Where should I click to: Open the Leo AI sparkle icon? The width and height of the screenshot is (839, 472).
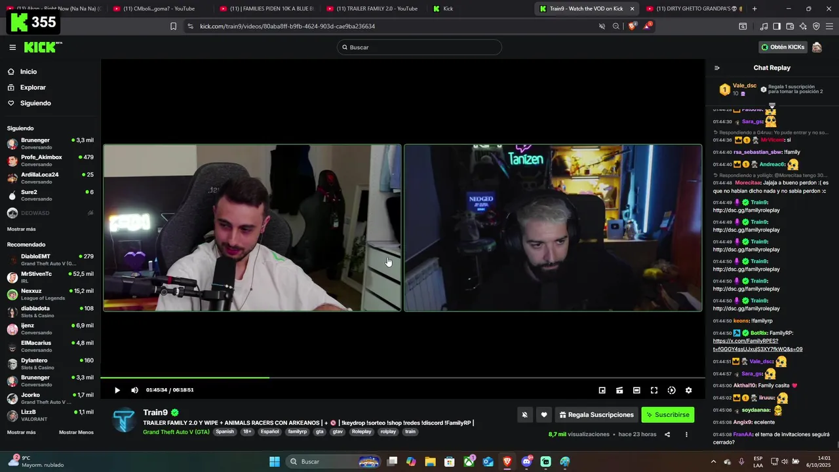[803, 26]
